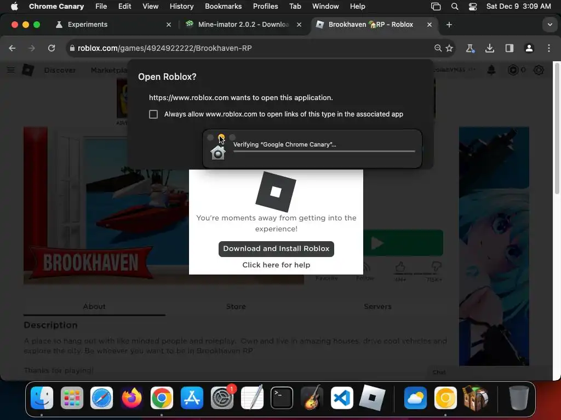Open macOS Spotlight search

point(455,7)
